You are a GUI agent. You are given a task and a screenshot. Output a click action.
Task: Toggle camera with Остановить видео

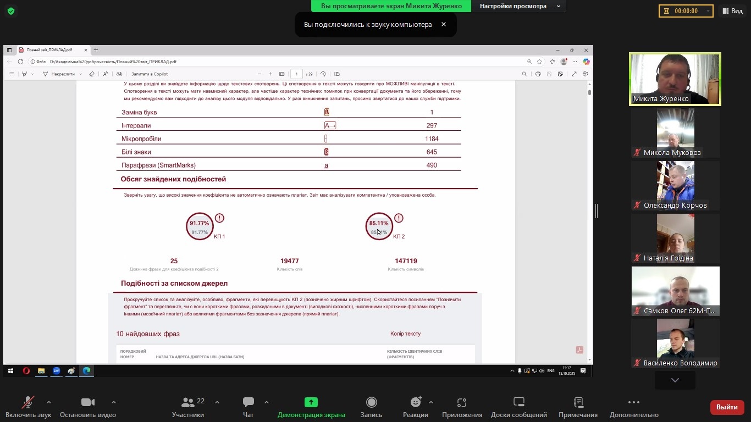click(x=88, y=407)
